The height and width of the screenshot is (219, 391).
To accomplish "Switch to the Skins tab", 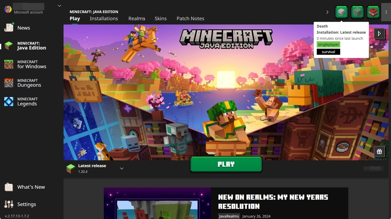I will pyautogui.click(x=161, y=19).
